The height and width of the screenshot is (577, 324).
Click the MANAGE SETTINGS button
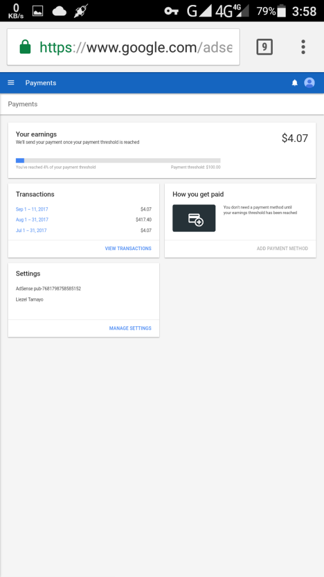[x=130, y=329]
